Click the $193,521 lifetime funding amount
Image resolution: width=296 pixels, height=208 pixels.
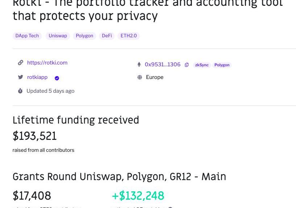[x=35, y=136]
